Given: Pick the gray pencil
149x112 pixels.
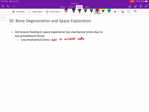Looking at the screenshot, I should 91,11.
